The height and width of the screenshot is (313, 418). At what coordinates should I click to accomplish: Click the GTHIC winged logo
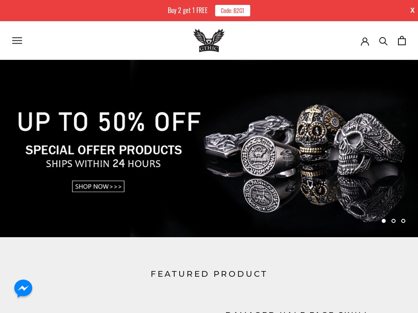coord(209,40)
